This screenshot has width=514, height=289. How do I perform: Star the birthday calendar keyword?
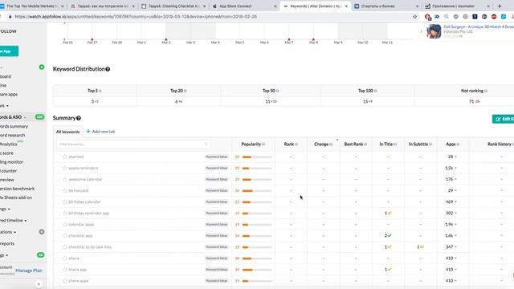(x=65, y=201)
